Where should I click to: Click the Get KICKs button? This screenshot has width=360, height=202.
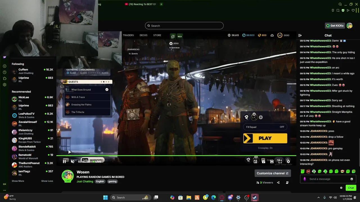[335, 26]
